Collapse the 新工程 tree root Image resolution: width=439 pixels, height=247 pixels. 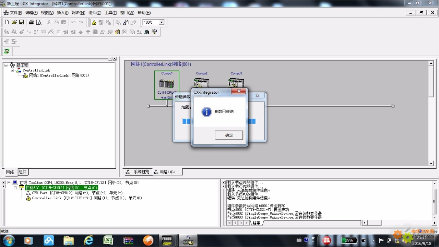click(x=6, y=65)
